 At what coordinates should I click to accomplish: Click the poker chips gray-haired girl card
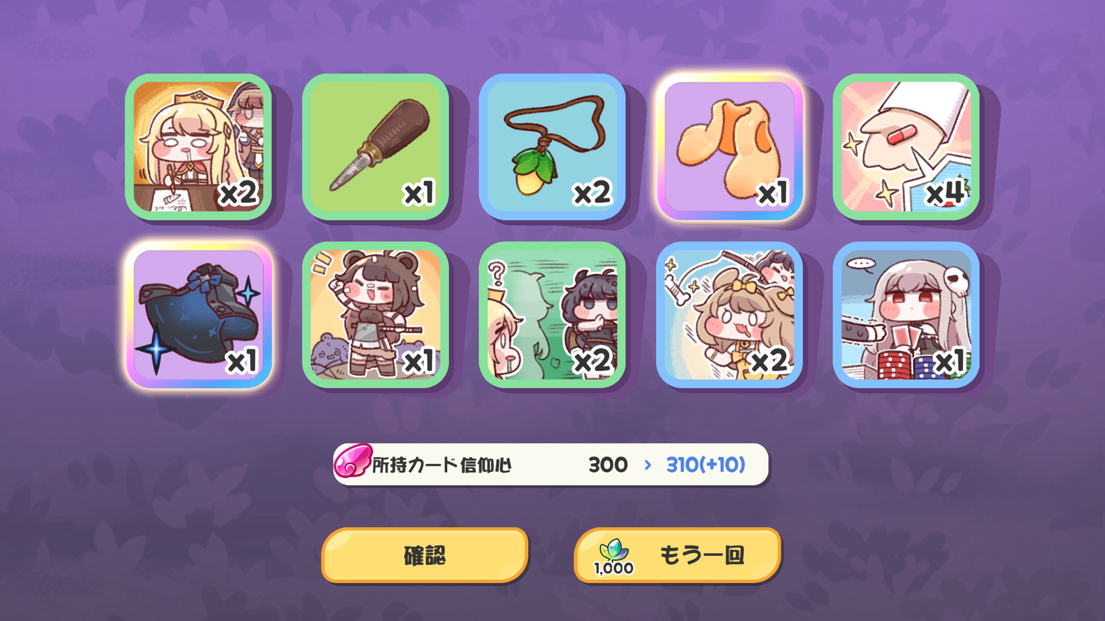[906, 315]
